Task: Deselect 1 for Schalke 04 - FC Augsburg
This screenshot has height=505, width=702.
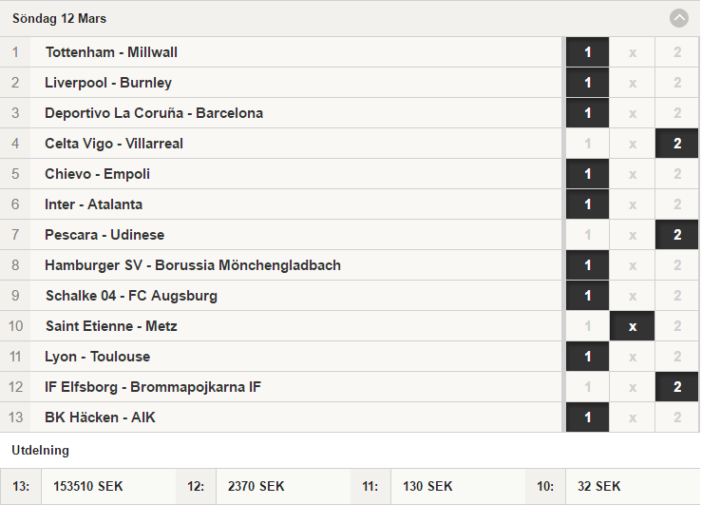Action: 587,296
